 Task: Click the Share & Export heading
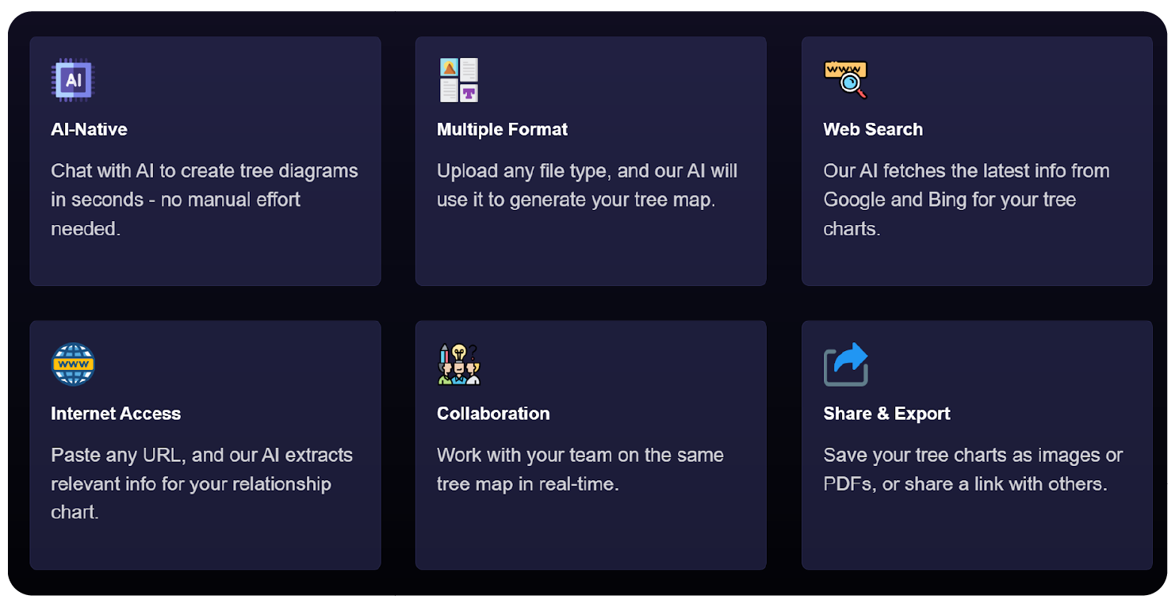pyautogui.click(x=886, y=414)
